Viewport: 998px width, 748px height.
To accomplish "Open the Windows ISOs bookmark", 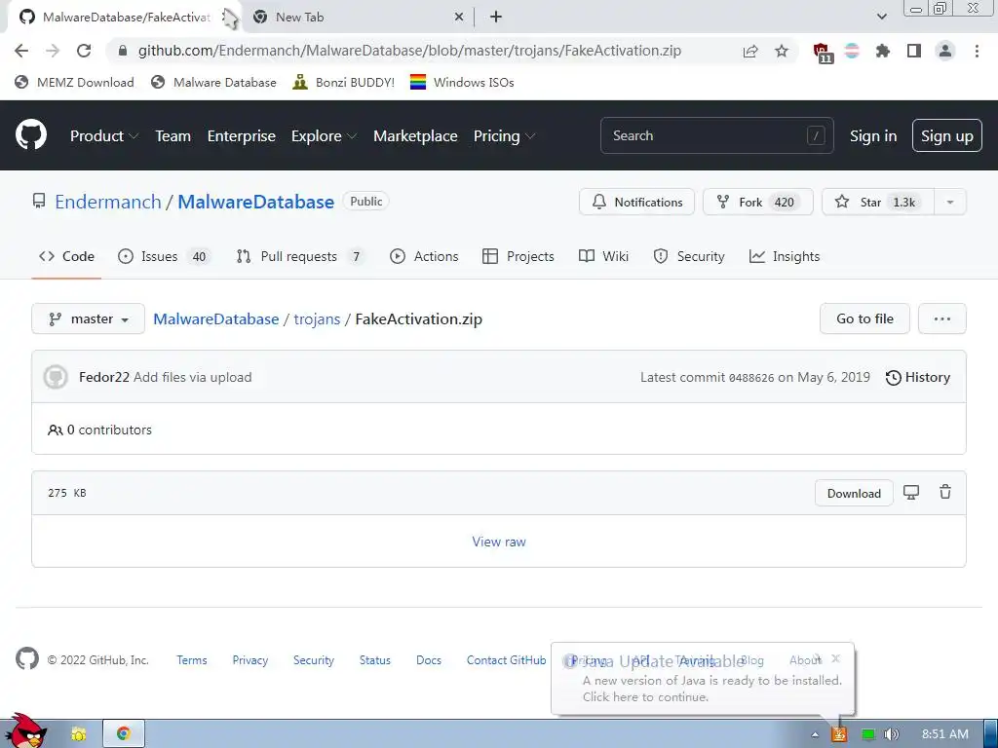I will click(x=462, y=82).
